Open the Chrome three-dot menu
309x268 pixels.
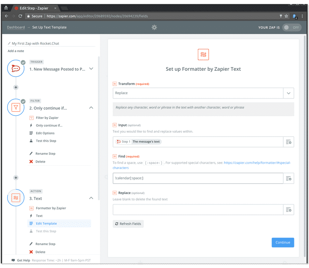[302, 16]
